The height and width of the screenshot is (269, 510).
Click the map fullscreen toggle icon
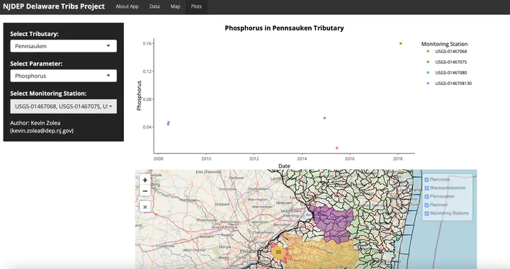pos(145,207)
